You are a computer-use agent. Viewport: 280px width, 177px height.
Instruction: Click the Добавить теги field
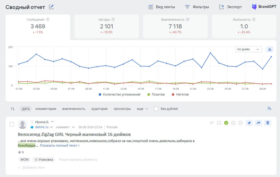point(33,168)
